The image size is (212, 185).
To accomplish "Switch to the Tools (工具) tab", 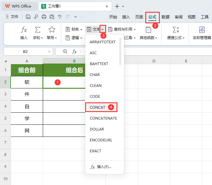I will pyautogui.click(x=204, y=17).
